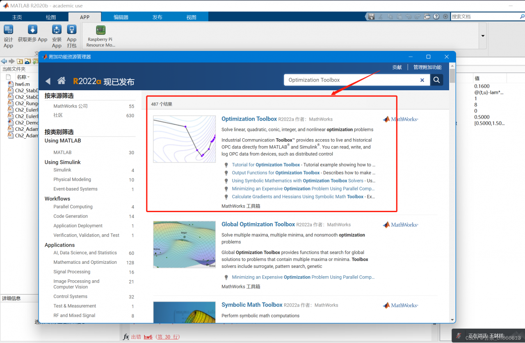Open MATLAB help question mark icon
Image resolution: width=525 pixels, height=343 pixels.
click(436, 16)
